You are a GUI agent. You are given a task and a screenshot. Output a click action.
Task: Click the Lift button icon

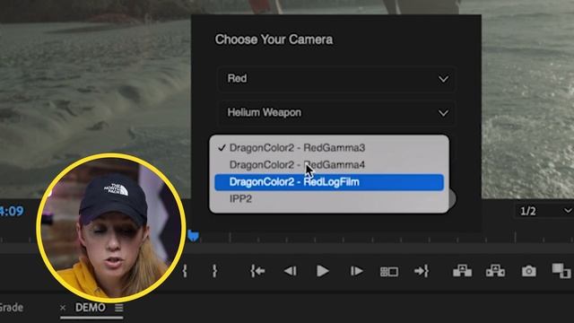[x=463, y=271]
